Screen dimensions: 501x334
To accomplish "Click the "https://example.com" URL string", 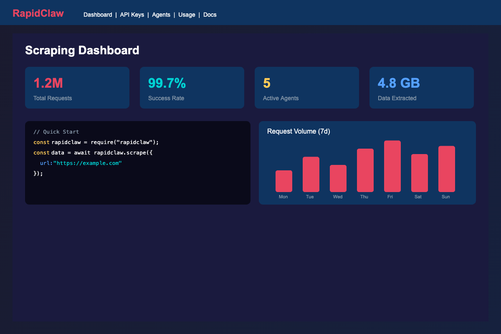I will click(x=88, y=163).
